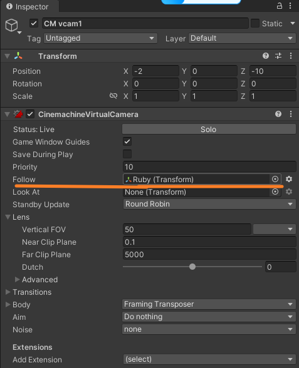
Task: Toggle the CM vcam1 active checkbox
Action: (x=34, y=23)
